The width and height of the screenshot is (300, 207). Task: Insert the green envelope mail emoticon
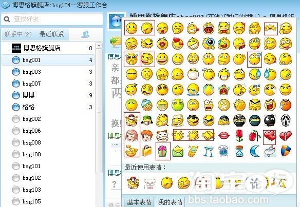point(178,151)
